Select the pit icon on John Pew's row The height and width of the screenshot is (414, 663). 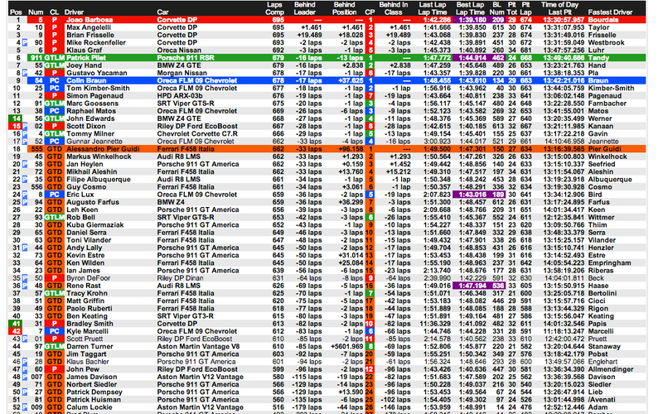tap(25, 369)
